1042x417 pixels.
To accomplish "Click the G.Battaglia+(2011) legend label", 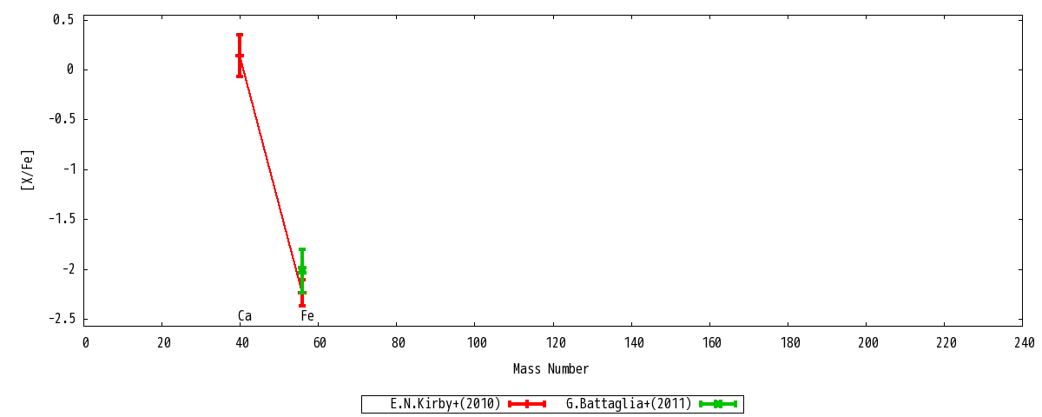I will pos(629,404).
